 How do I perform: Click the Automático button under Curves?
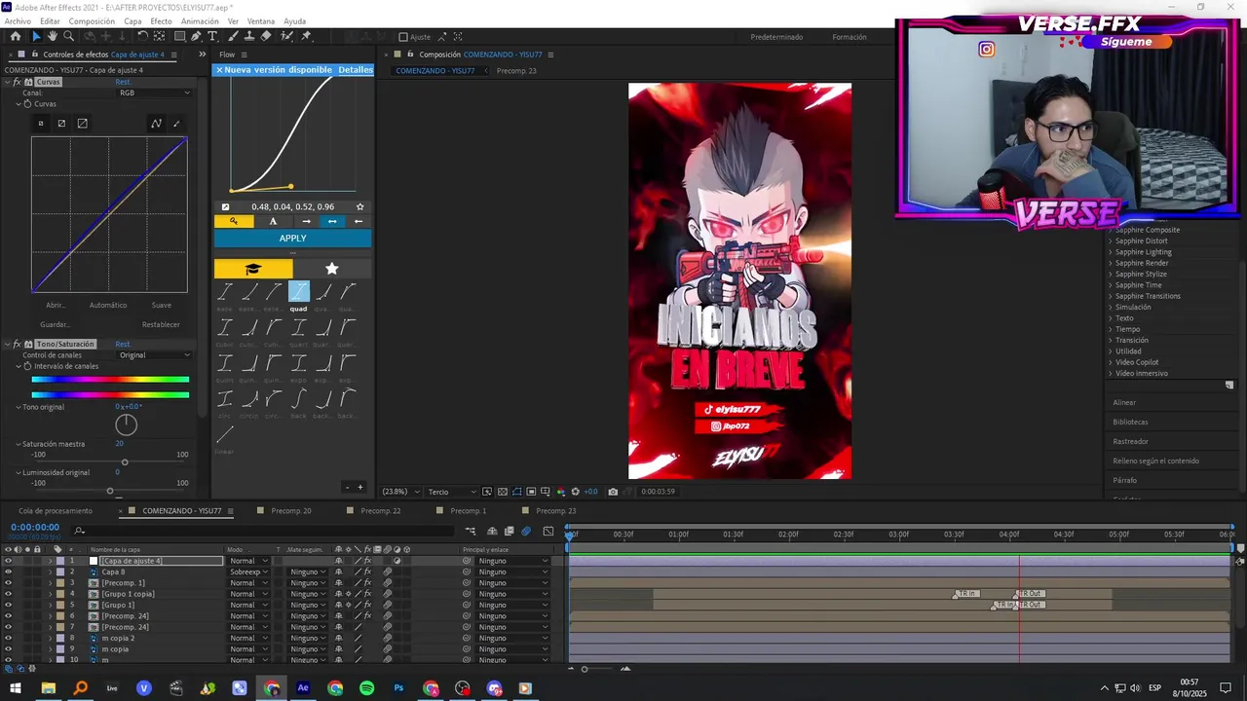click(x=108, y=305)
